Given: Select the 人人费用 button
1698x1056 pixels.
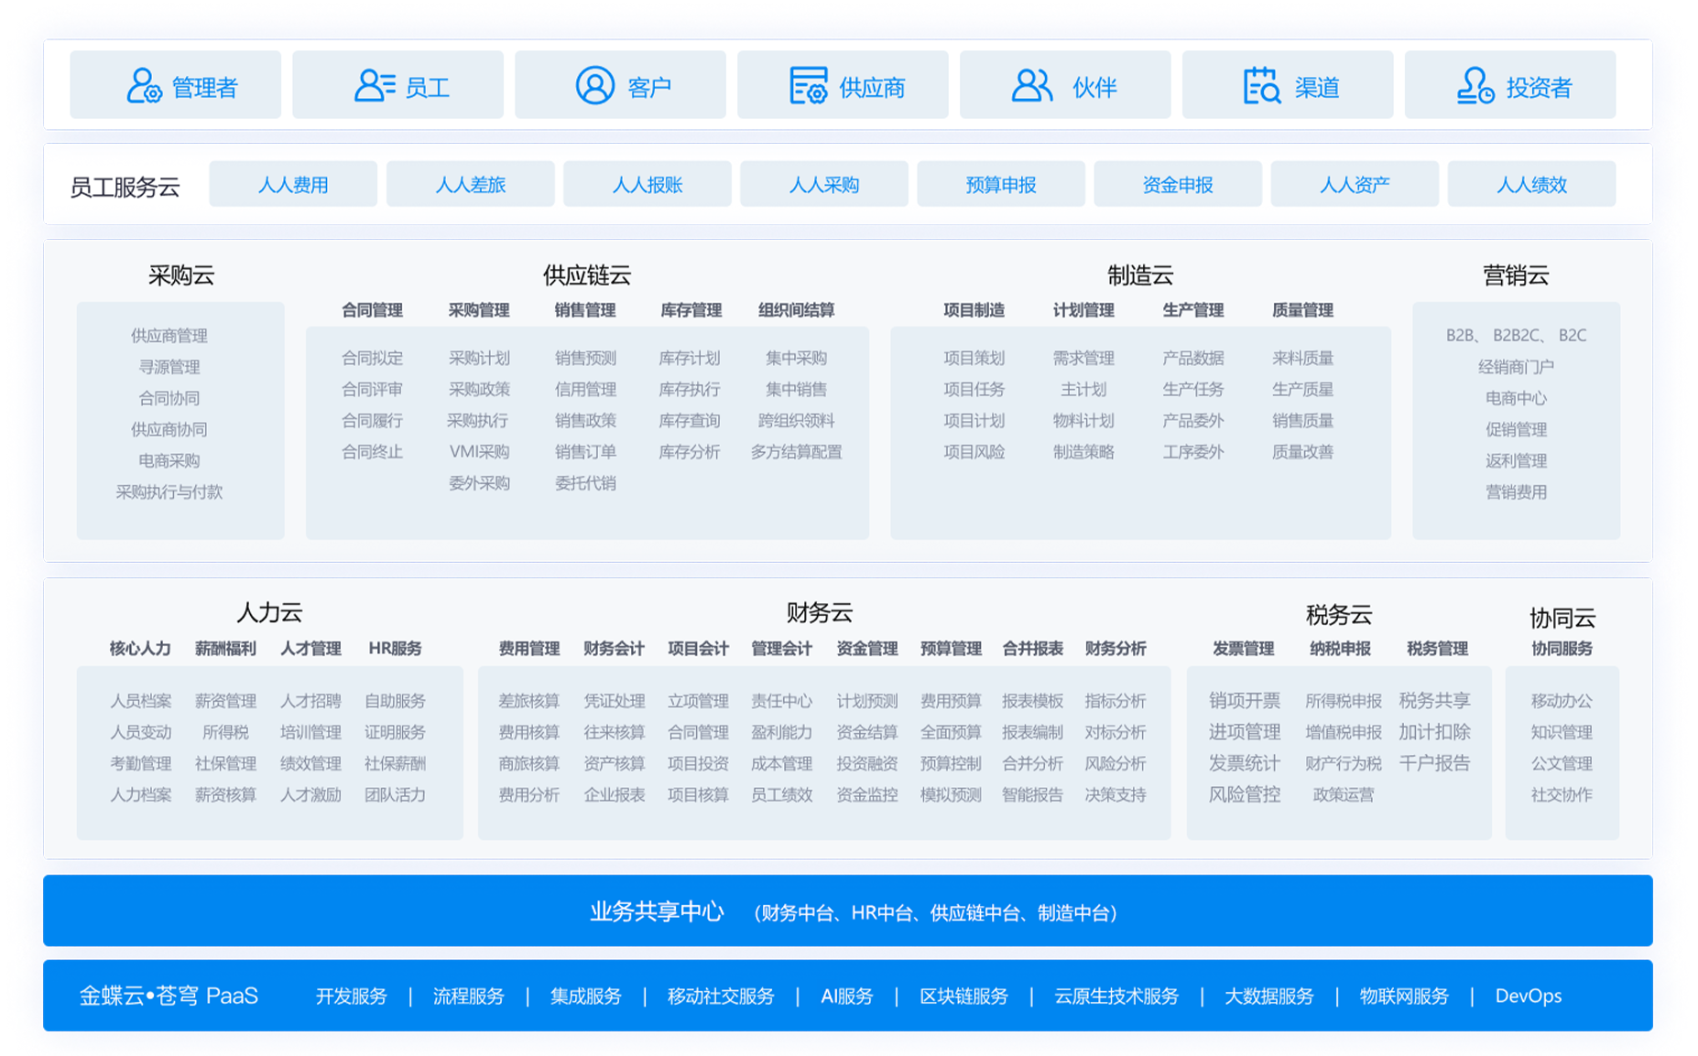Looking at the screenshot, I should (x=293, y=184).
